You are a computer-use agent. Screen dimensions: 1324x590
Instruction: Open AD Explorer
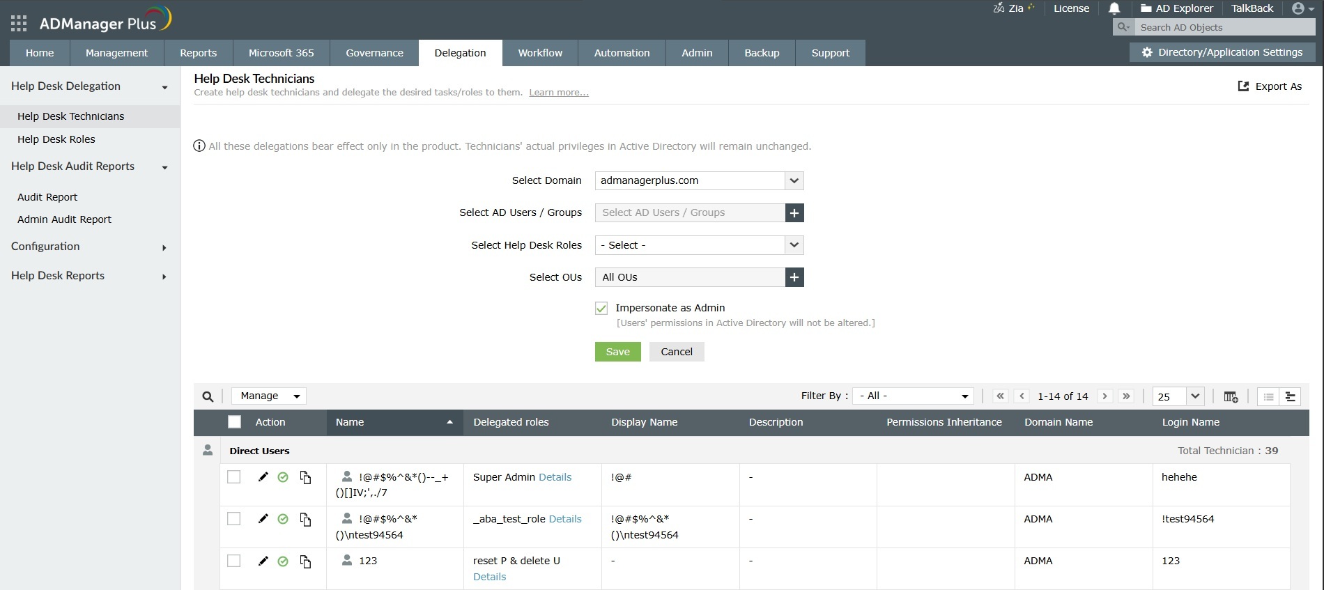click(x=1177, y=8)
